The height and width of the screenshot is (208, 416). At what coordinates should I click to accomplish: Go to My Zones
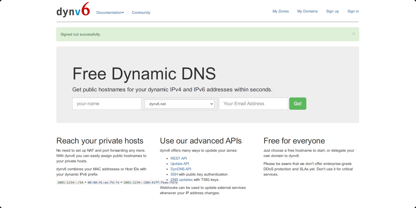pyautogui.click(x=281, y=11)
